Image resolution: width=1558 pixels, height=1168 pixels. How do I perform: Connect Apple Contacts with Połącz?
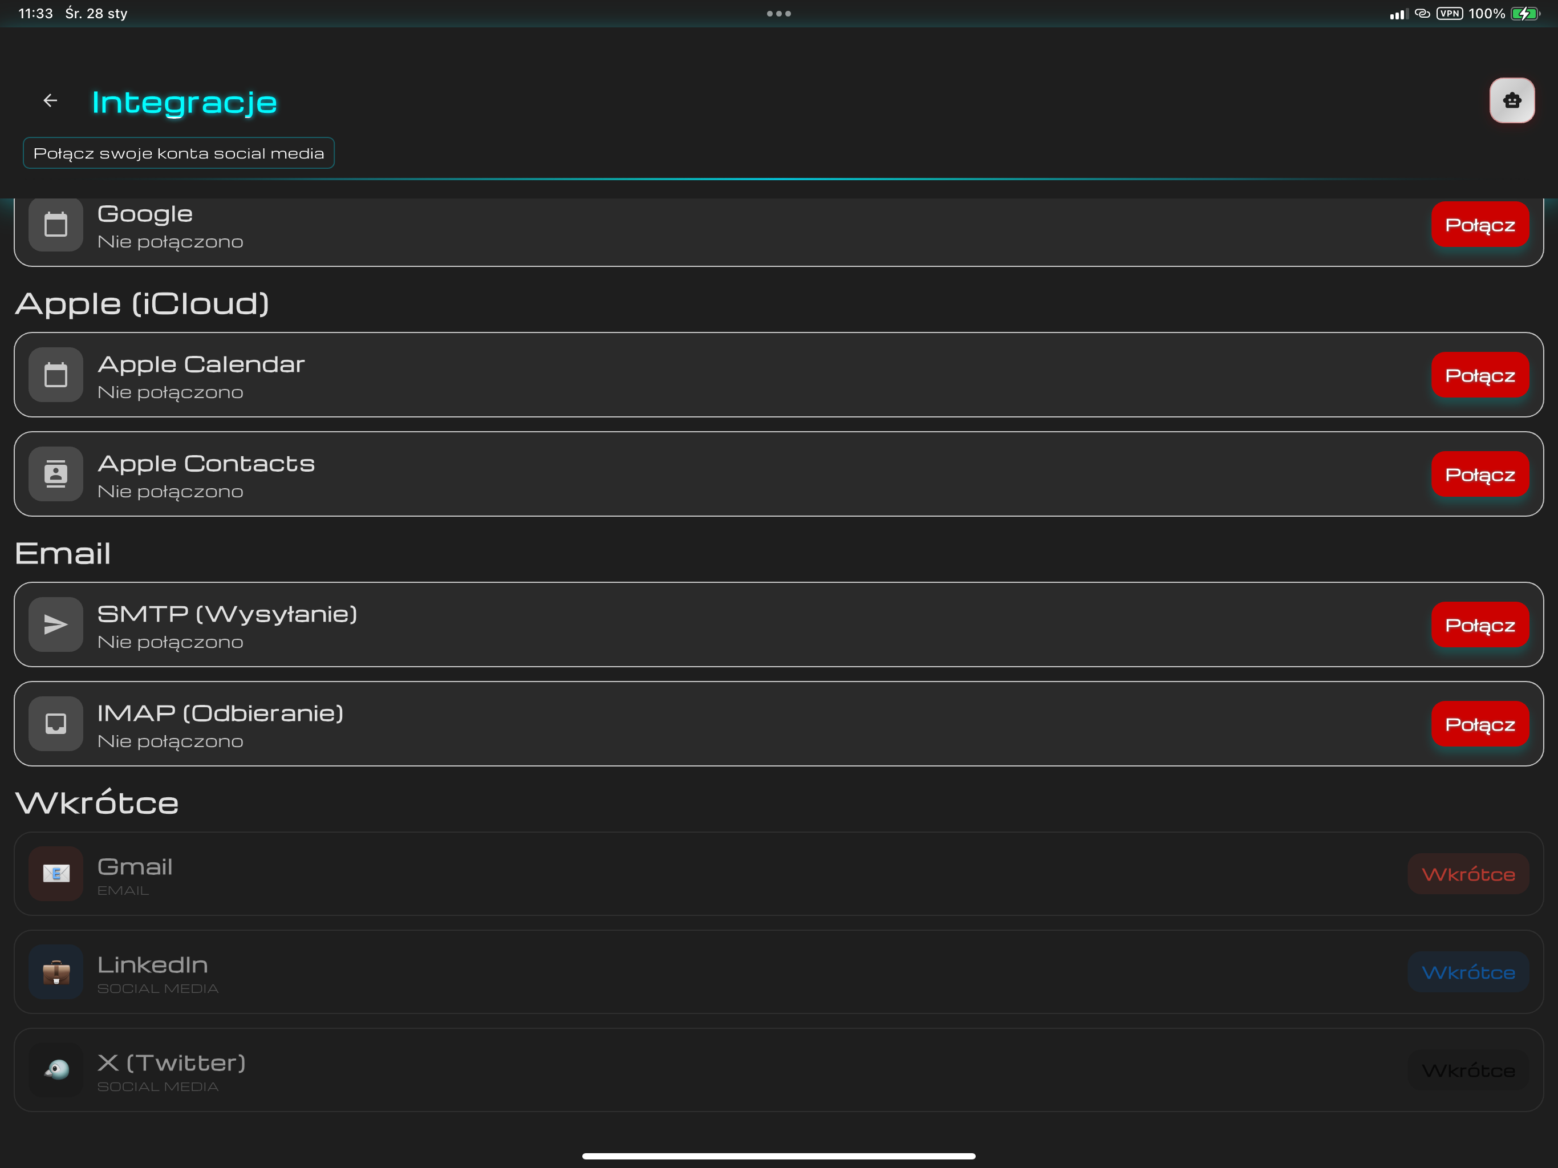[x=1480, y=474]
